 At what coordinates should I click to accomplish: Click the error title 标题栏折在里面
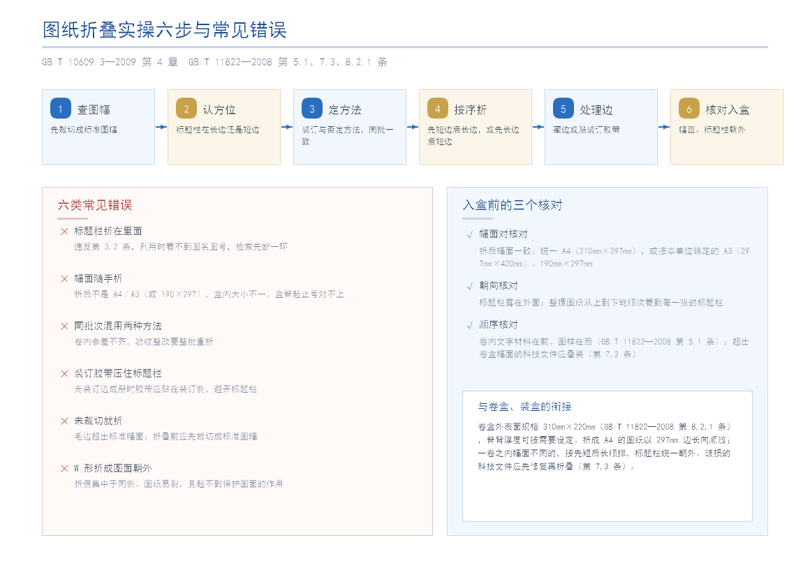tap(108, 231)
